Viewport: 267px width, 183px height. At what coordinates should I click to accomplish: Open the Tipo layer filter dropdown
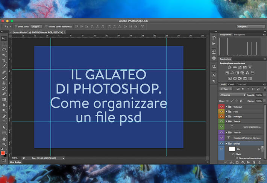point(226,89)
